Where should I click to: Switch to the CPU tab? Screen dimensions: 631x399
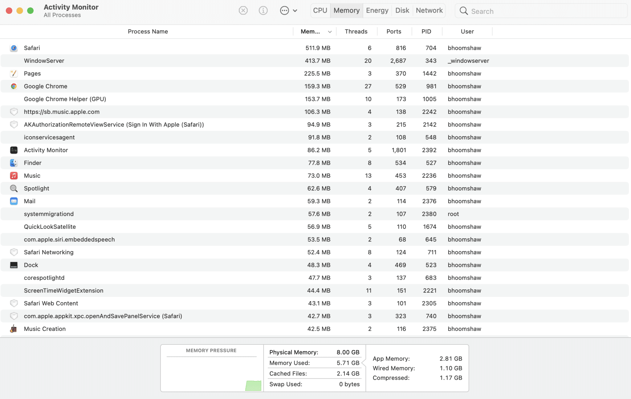[320, 11]
